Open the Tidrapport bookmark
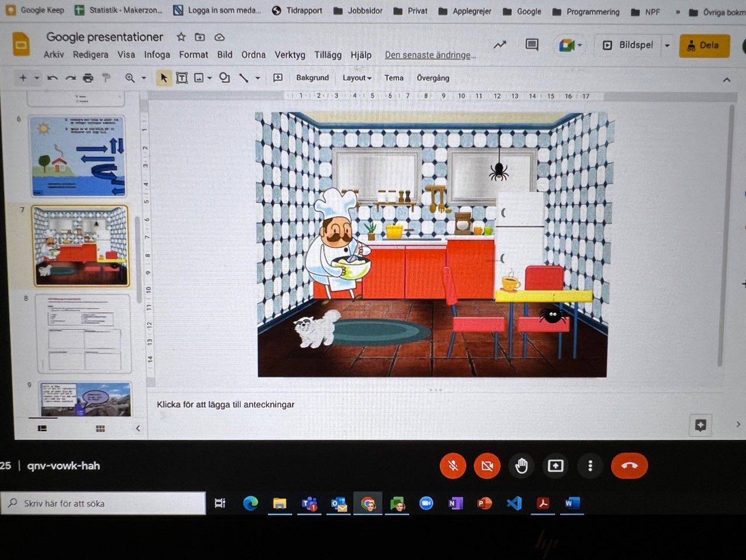746x560 pixels. tap(297, 10)
